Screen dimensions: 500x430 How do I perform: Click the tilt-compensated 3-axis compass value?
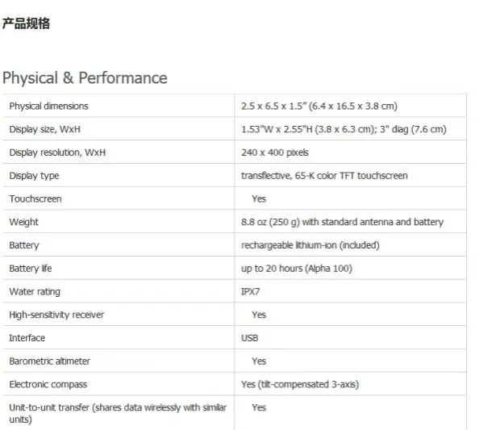pos(300,385)
